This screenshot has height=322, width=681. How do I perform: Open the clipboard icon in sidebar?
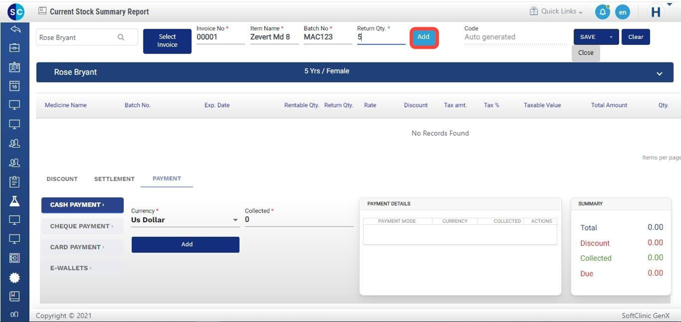click(15, 182)
